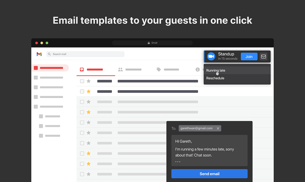Choose the Reschedule template
305x182 pixels.
click(237, 78)
